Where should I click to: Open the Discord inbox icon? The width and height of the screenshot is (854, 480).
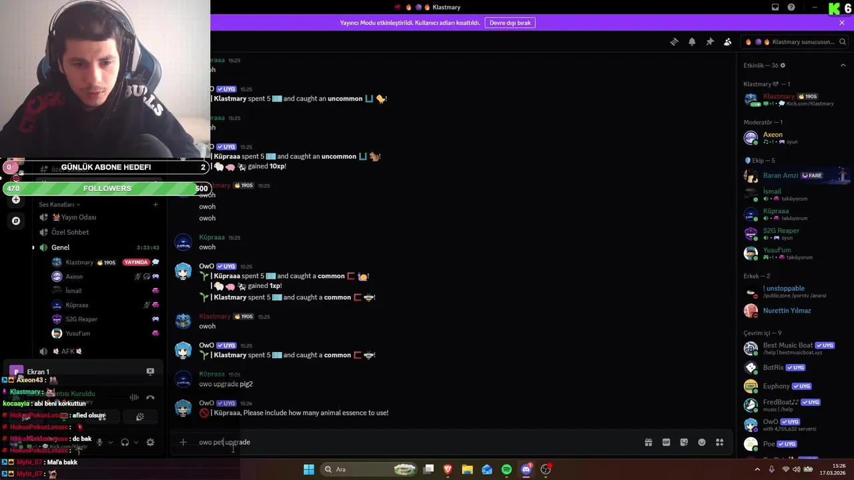coord(775,7)
